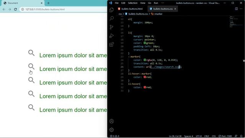Viewport: 245px width, 138px height.
Task: Click the first Lorem ipsum list item
Action: coord(73,55)
